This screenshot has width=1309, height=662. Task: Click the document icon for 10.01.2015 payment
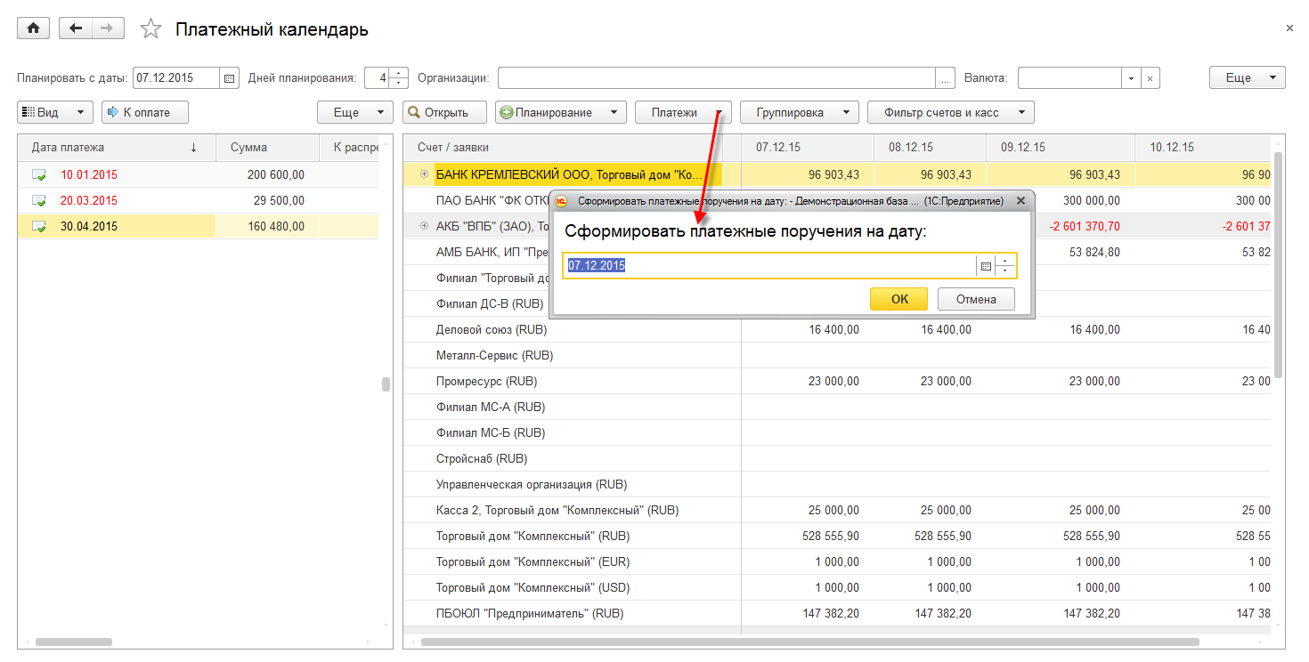(x=38, y=175)
